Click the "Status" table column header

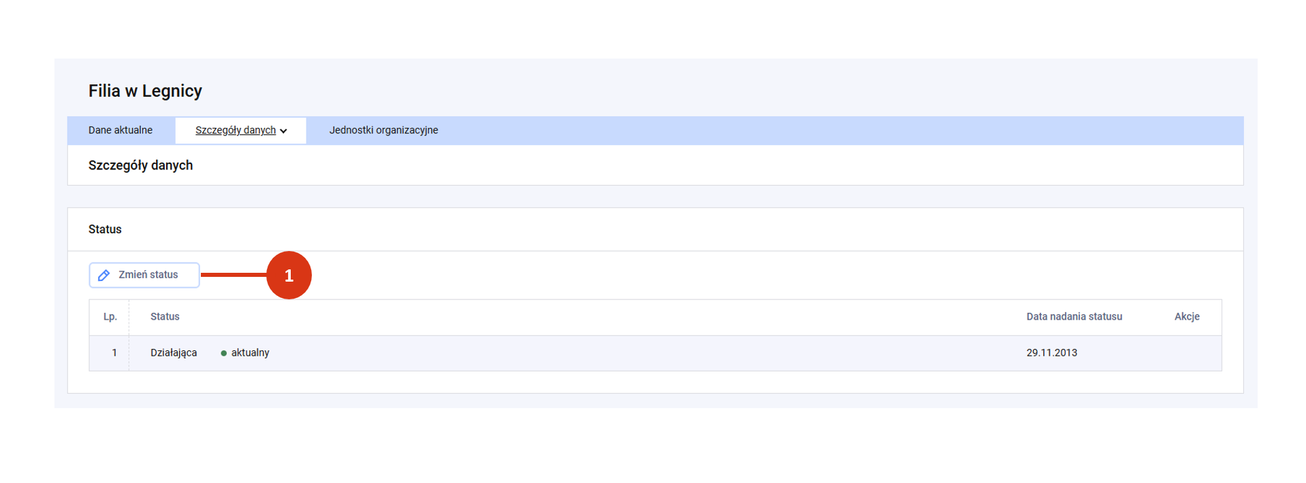click(165, 317)
